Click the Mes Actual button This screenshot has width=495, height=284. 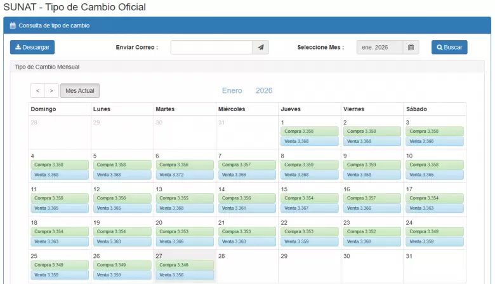click(x=80, y=91)
